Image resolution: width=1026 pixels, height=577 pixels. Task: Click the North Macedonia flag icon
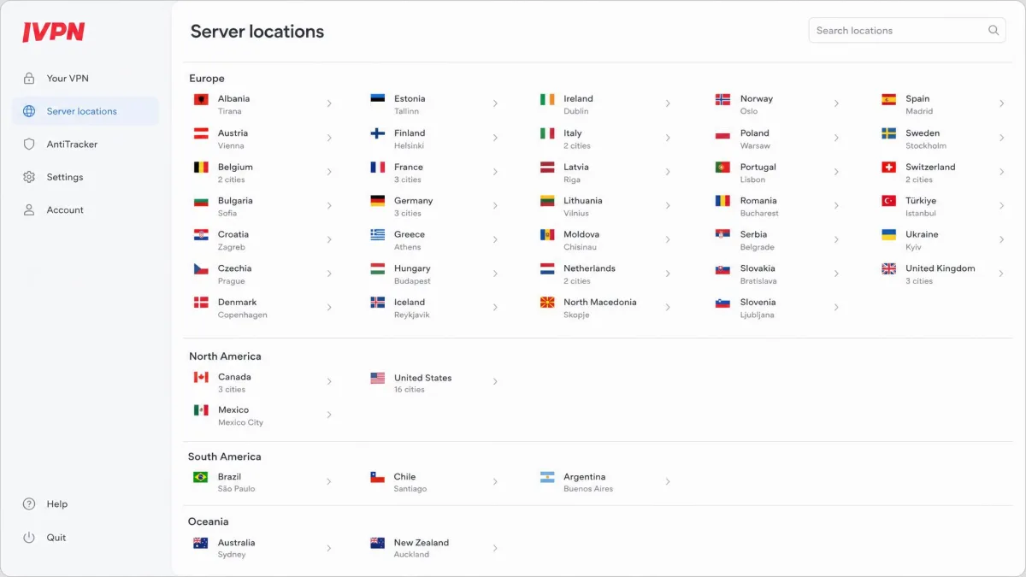tap(547, 303)
